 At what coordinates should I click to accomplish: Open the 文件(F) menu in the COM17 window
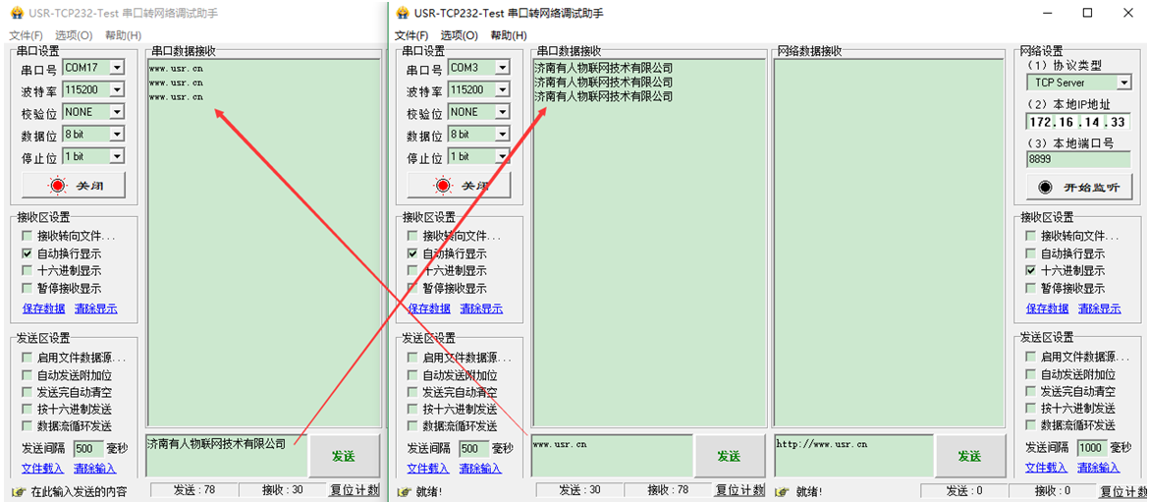tap(27, 35)
